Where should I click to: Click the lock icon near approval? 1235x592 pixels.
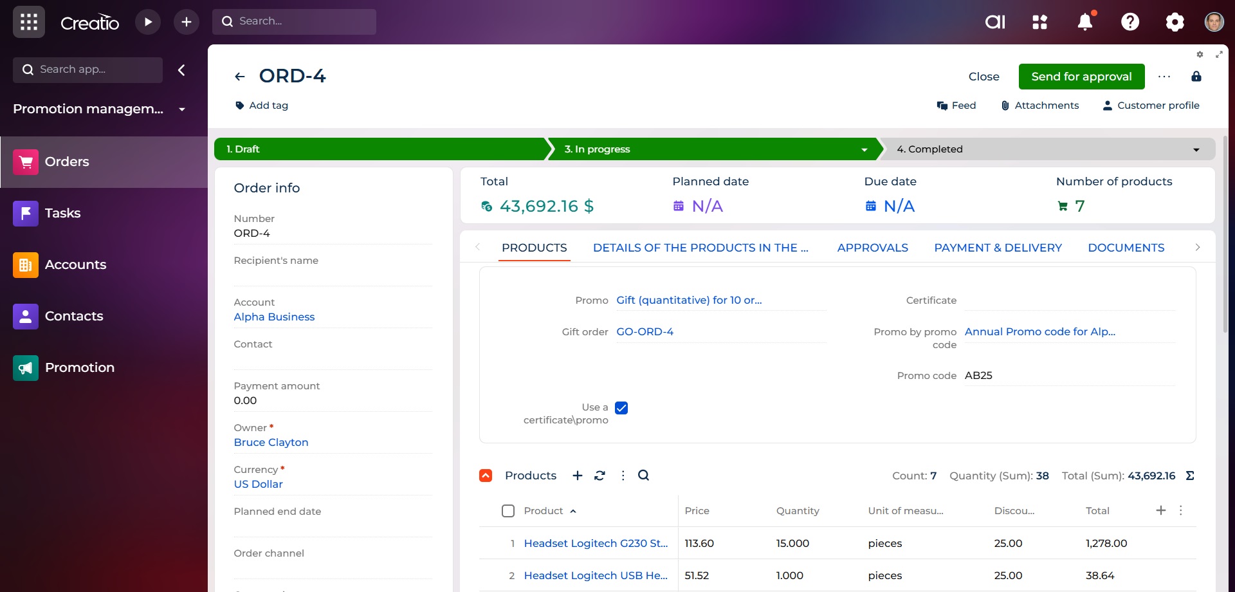[1196, 77]
